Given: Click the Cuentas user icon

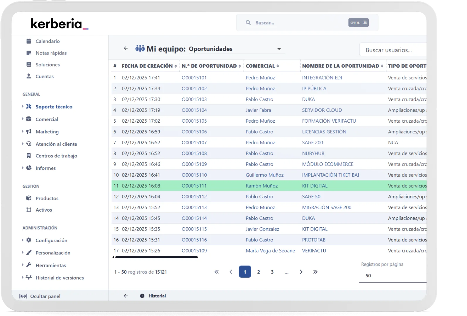Looking at the screenshot, I should (x=29, y=76).
